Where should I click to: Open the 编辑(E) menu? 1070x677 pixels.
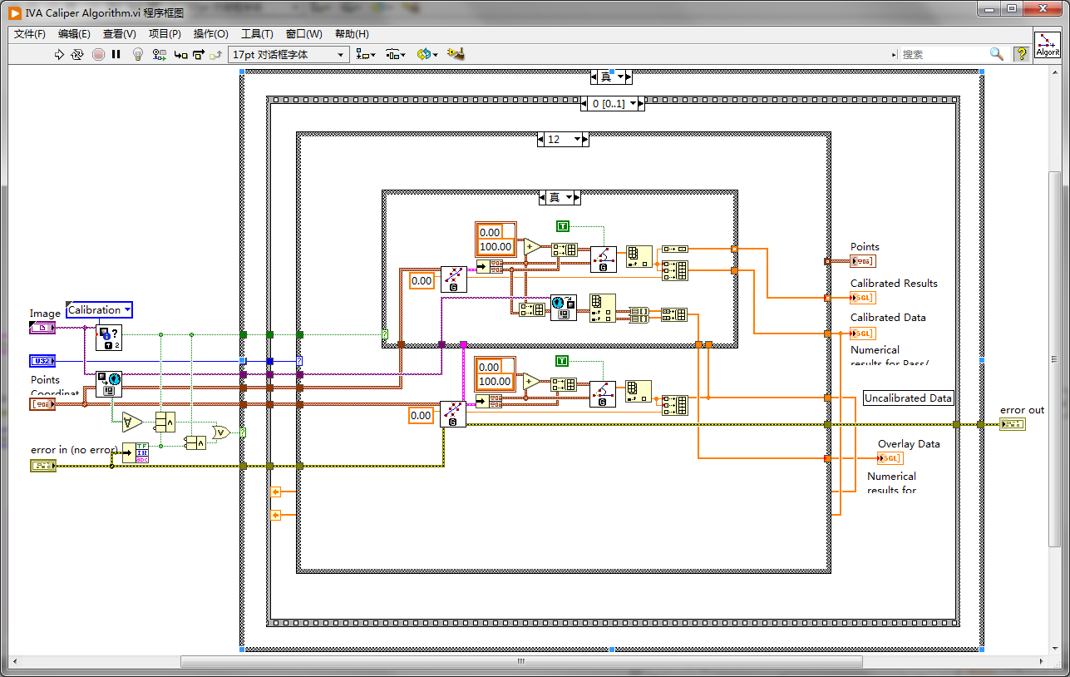74,34
